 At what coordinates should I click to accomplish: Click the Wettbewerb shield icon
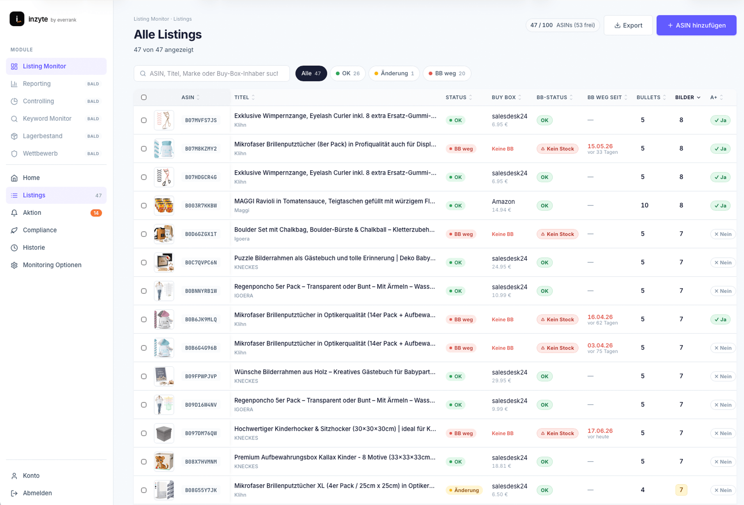point(14,153)
